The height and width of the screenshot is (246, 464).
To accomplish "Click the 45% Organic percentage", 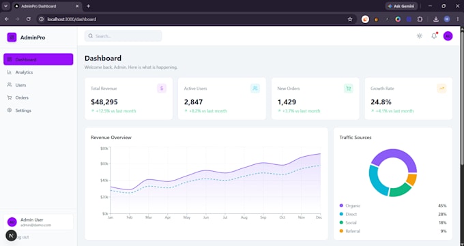I will click(442, 206).
